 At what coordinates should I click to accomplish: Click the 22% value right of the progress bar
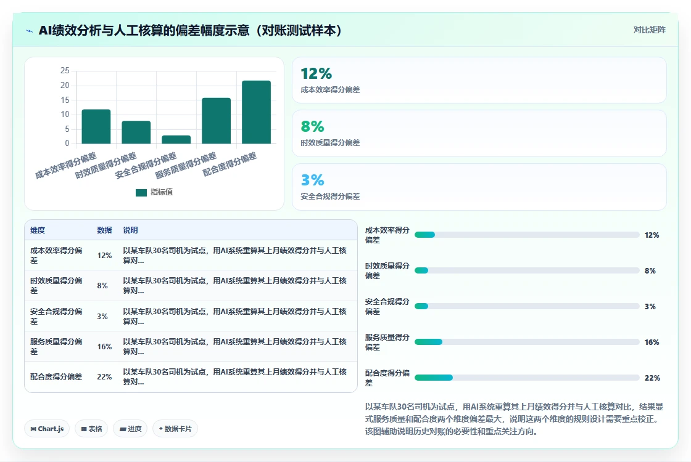coord(652,378)
